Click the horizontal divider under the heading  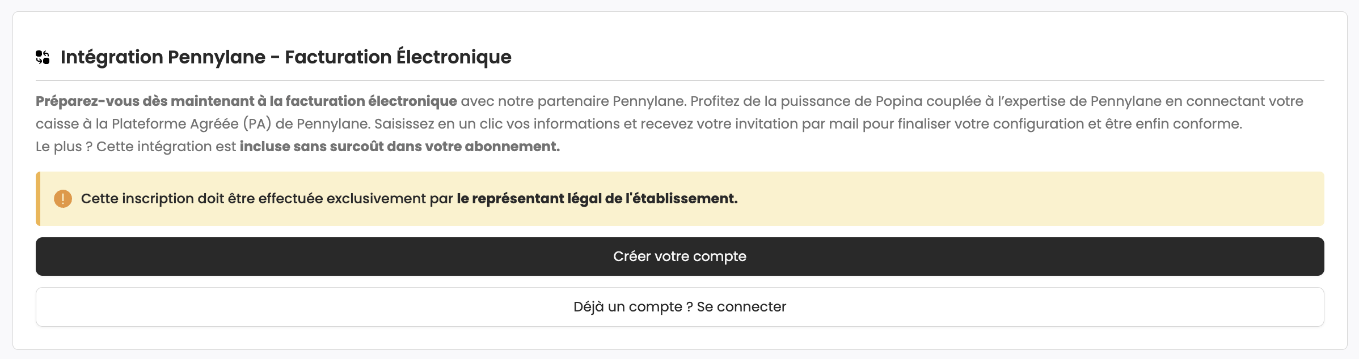[x=679, y=80]
